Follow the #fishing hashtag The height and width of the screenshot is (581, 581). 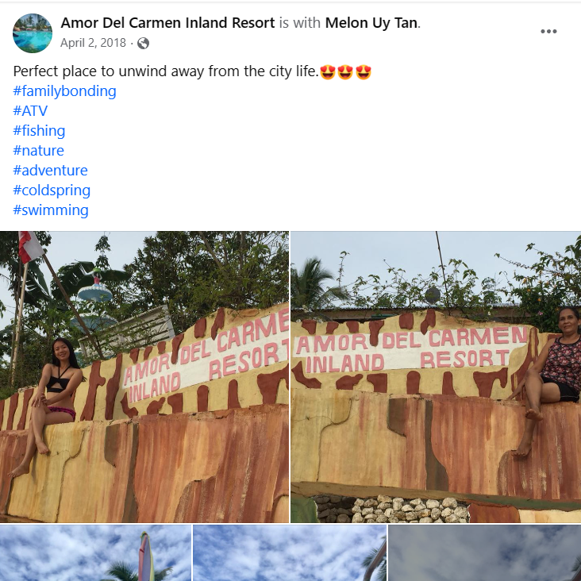click(39, 131)
